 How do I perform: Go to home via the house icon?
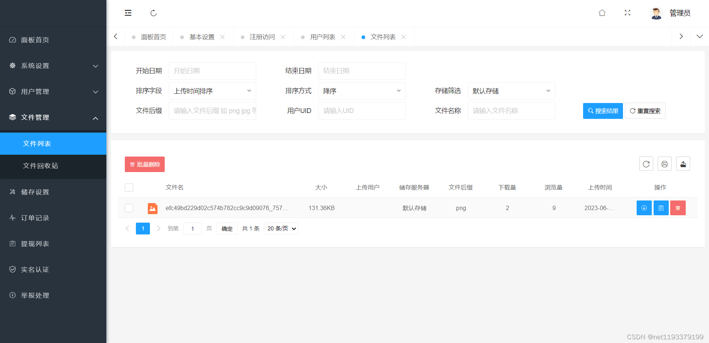602,13
